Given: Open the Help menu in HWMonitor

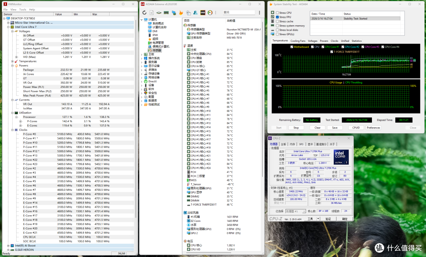Looking at the screenshot, I should 32,9.
